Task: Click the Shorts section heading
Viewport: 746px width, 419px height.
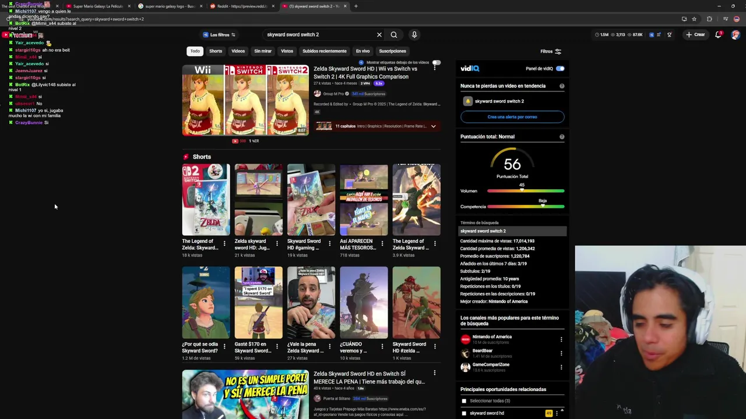Action: coord(202,157)
